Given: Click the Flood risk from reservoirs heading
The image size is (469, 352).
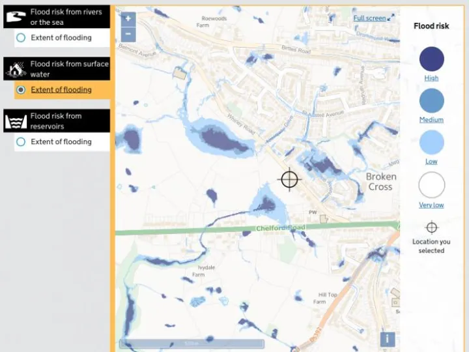Looking at the screenshot, I should (65, 121).
